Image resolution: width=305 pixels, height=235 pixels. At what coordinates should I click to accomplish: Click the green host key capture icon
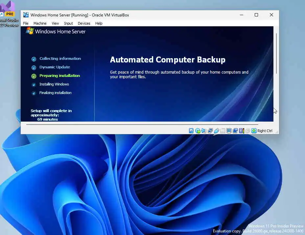[254, 131]
